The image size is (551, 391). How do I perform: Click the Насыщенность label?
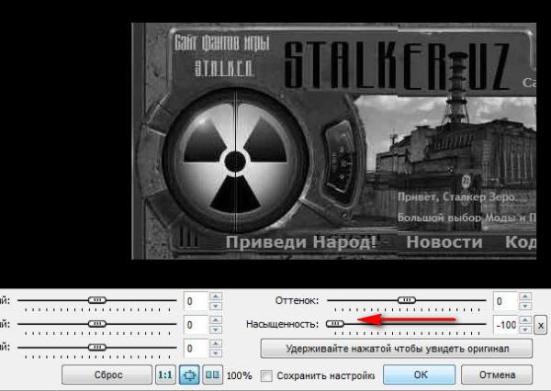pyautogui.click(x=282, y=324)
